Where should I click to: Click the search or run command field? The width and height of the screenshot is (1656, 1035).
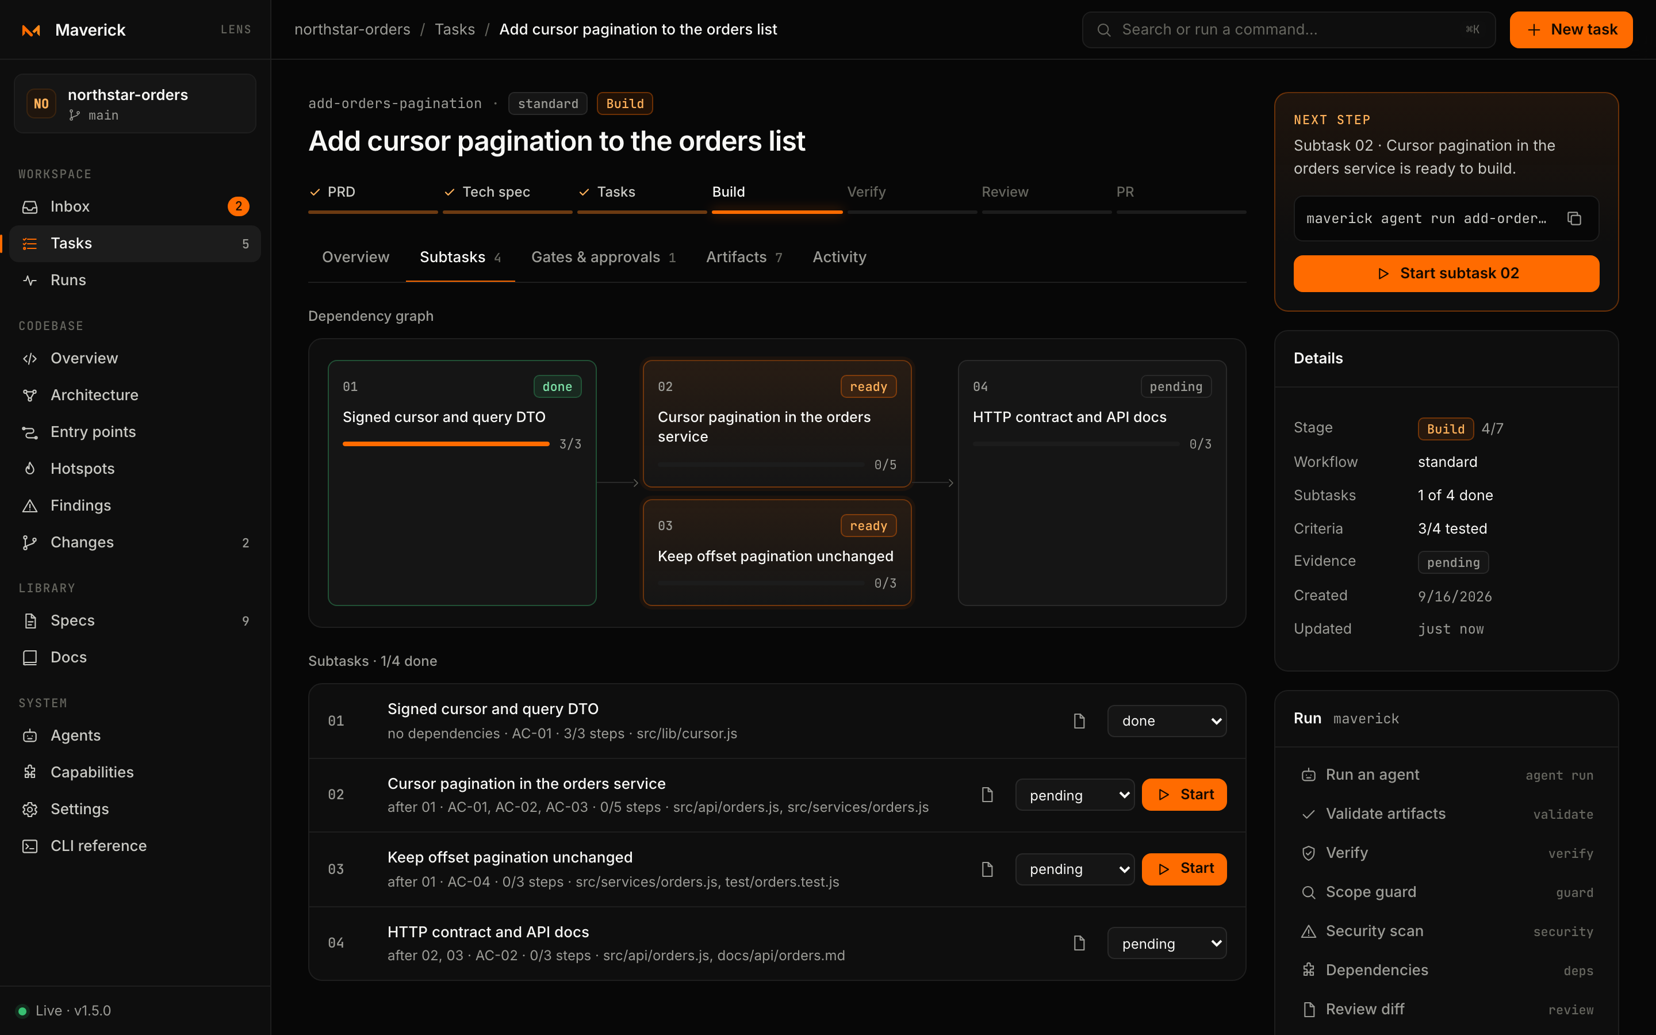[1288, 30]
